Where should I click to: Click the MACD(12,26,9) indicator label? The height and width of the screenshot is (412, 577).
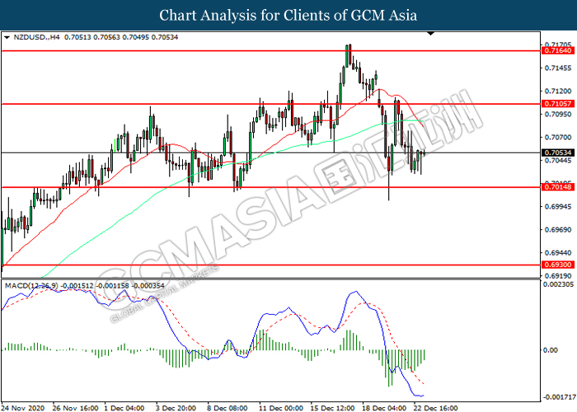[x=31, y=286]
